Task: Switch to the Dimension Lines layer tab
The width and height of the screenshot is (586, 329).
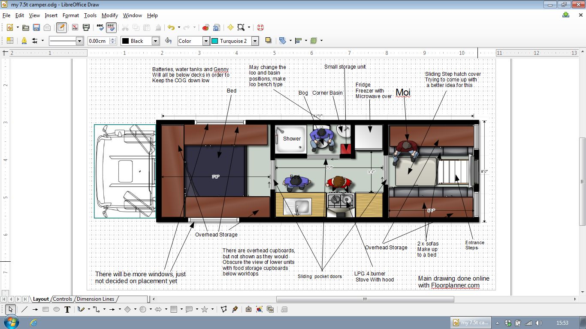Action: click(96, 299)
